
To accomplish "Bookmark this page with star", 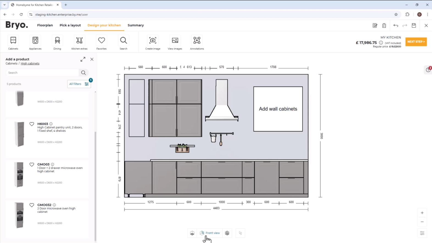I will (x=396, y=15).
